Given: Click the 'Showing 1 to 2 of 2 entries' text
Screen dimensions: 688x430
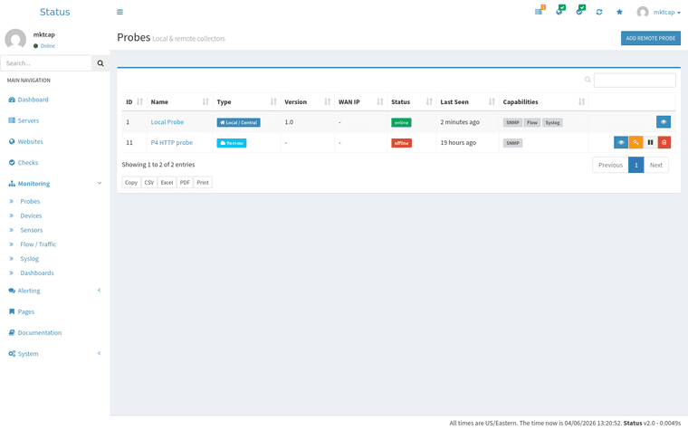Looking at the screenshot, I should tap(158, 165).
